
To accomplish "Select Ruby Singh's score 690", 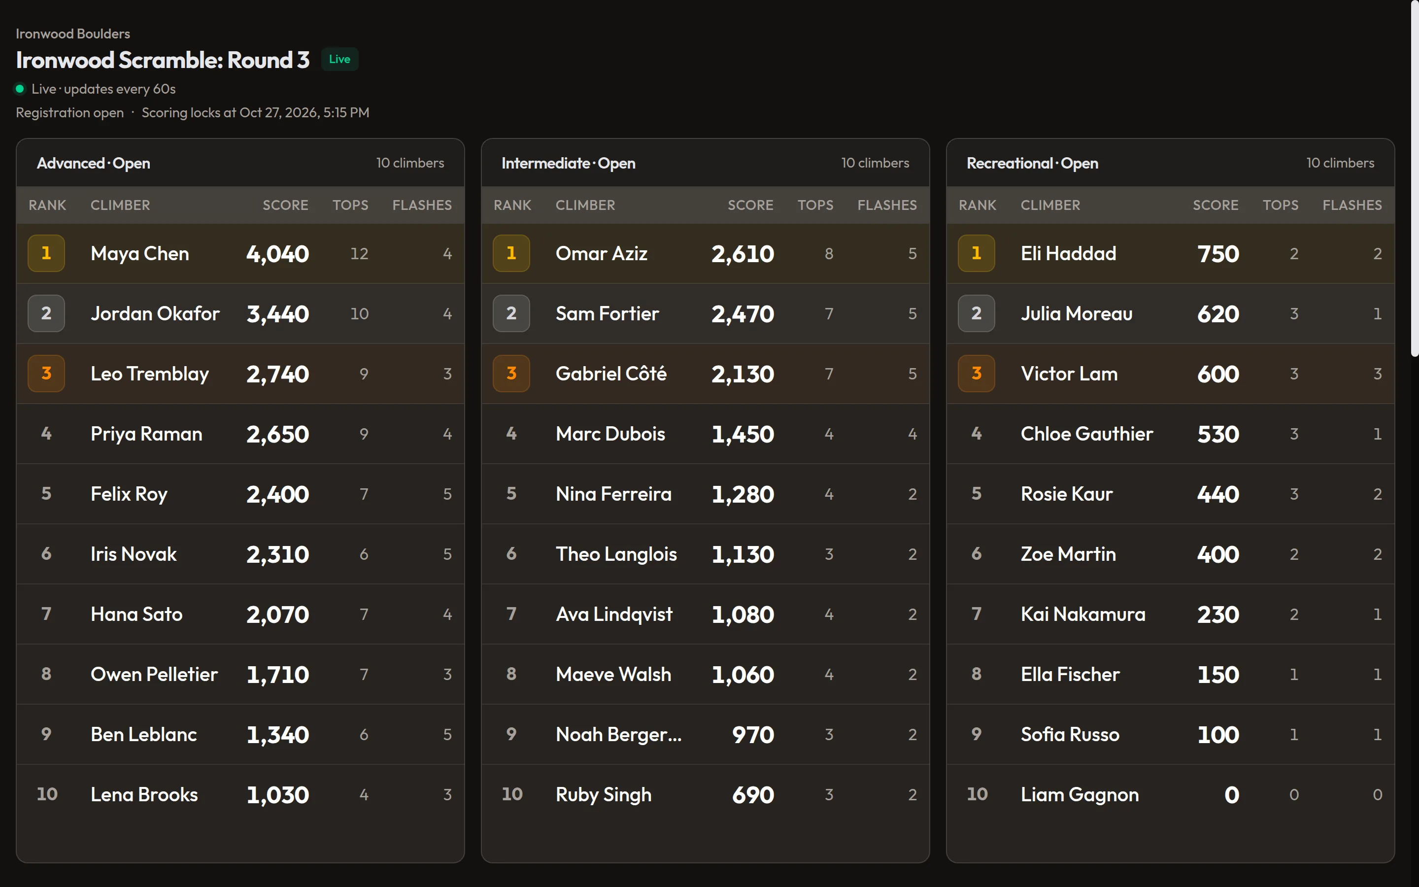I will [753, 795].
